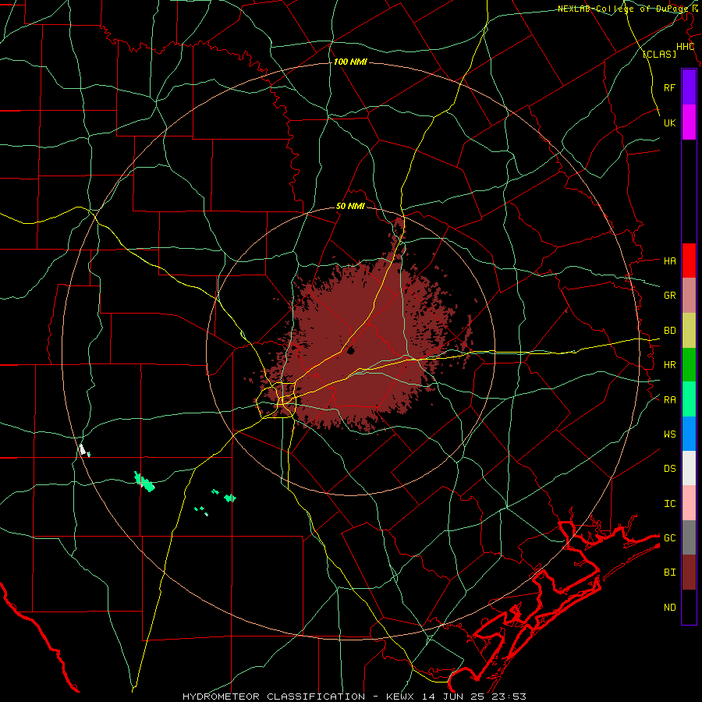Click the white DS legend swatch
702x702 pixels.
point(689,468)
